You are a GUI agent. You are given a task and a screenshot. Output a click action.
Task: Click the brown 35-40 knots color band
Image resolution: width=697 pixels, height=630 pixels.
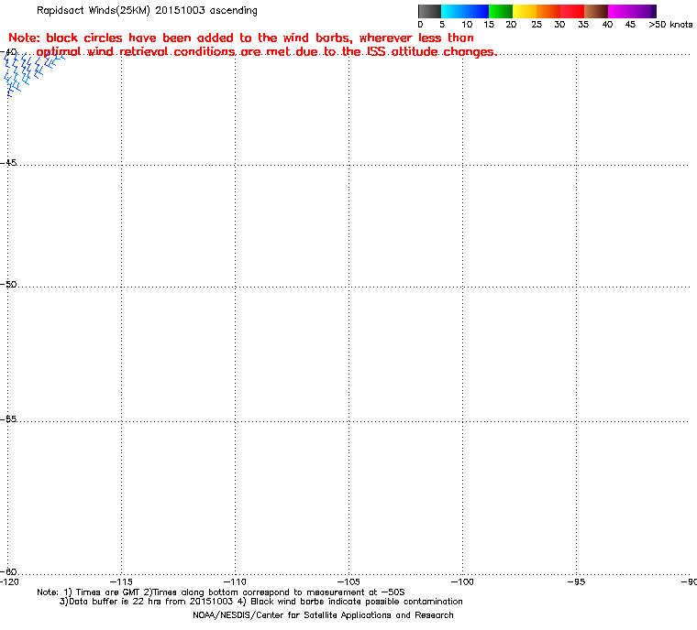tap(596, 11)
